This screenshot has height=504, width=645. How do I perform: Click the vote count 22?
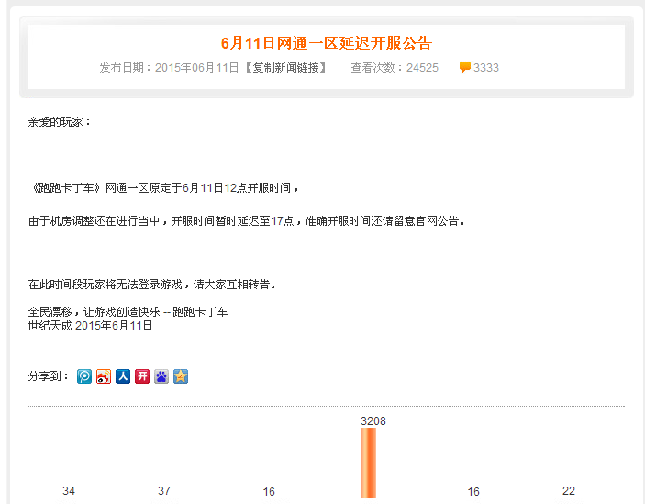(x=569, y=491)
